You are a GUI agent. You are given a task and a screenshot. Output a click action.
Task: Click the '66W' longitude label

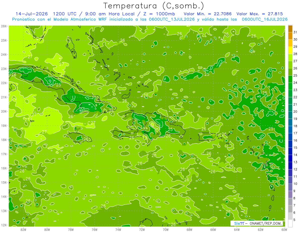[213, 229]
